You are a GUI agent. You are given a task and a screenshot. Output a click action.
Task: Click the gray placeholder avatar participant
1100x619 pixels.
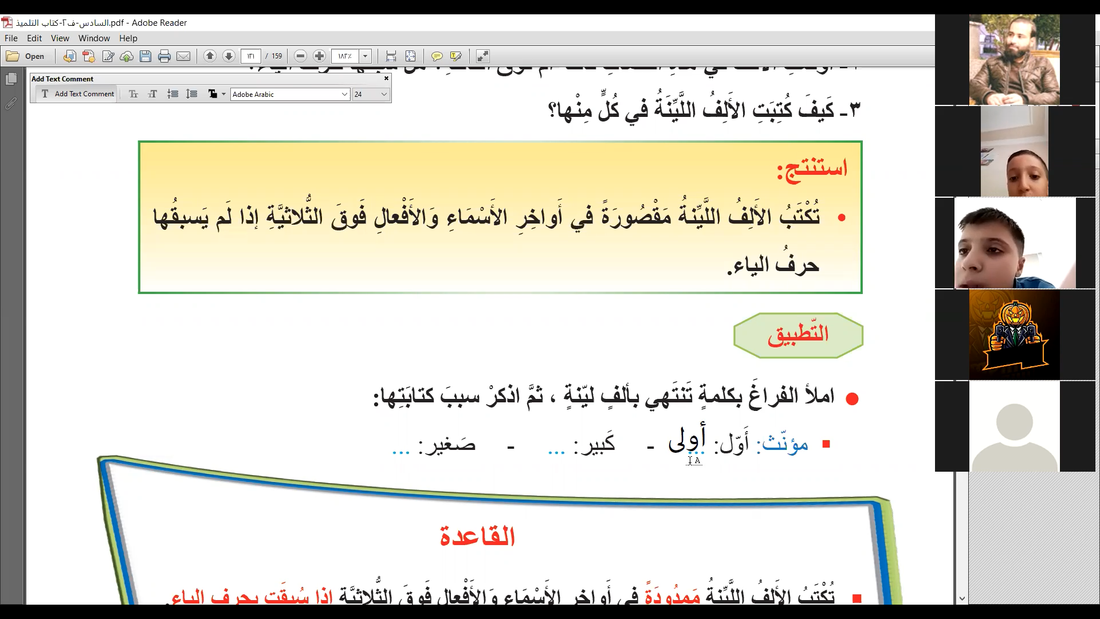coord(1015,426)
